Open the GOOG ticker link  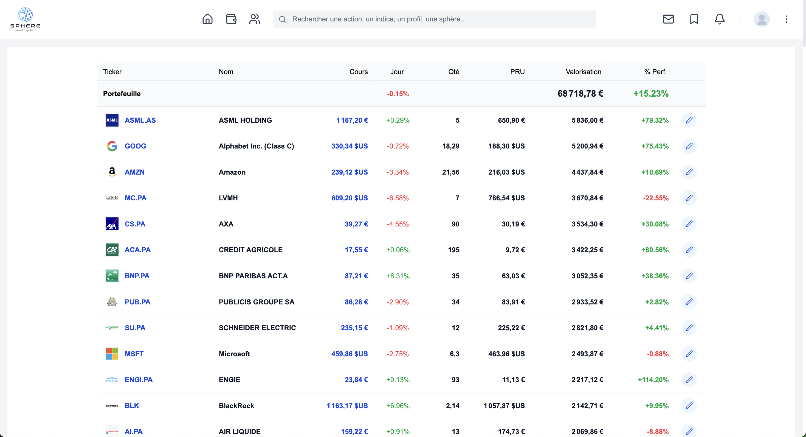[x=135, y=146]
